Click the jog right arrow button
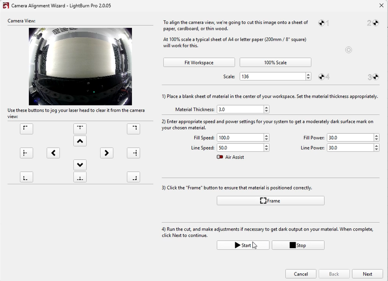This screenshot has width=388, height=281. pos(106,153)
